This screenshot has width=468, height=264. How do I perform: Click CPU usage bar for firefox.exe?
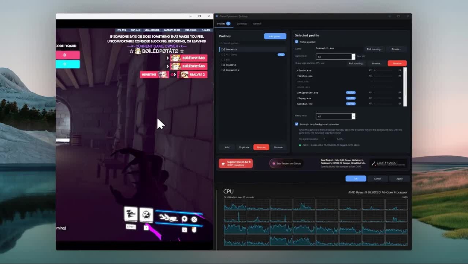point(383,76)
